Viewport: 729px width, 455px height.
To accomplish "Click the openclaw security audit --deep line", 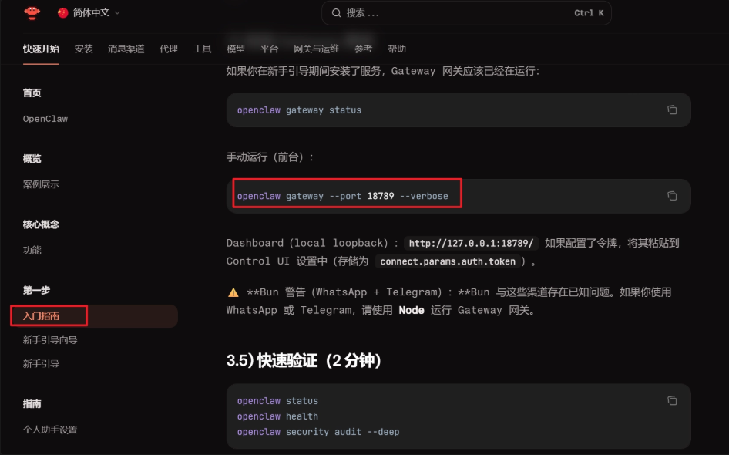I will (x=318, y=432).
